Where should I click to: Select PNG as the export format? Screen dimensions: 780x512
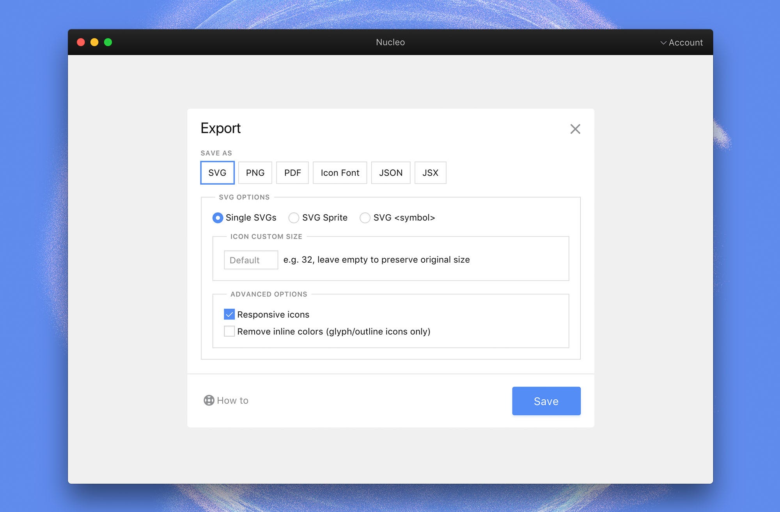255,173
